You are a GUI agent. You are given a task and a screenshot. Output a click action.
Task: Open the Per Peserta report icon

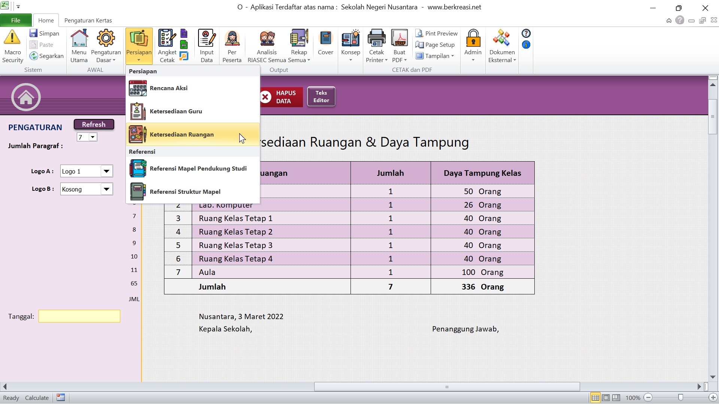point(232,38)
